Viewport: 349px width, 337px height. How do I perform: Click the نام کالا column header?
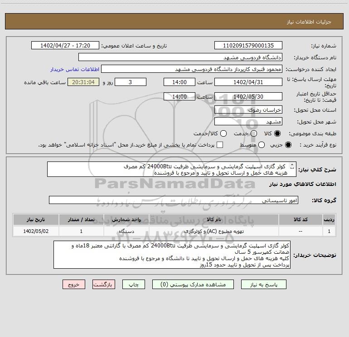click(213, 220)
